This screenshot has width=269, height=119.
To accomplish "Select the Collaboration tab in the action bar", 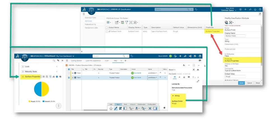I will click(142, 104).
